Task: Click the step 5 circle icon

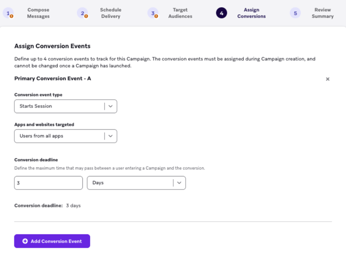Action: coord(295,13)
